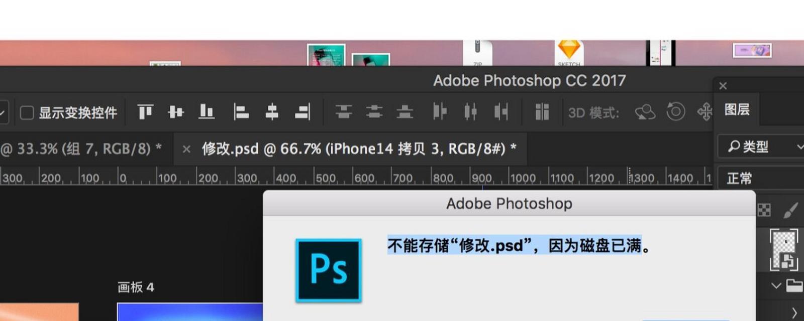Screen dimensions: 804x321
Task: Click Align right edges icon
Action: point(303,111)
